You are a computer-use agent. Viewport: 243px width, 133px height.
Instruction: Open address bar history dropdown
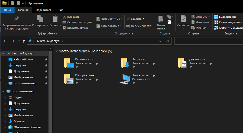160,41
